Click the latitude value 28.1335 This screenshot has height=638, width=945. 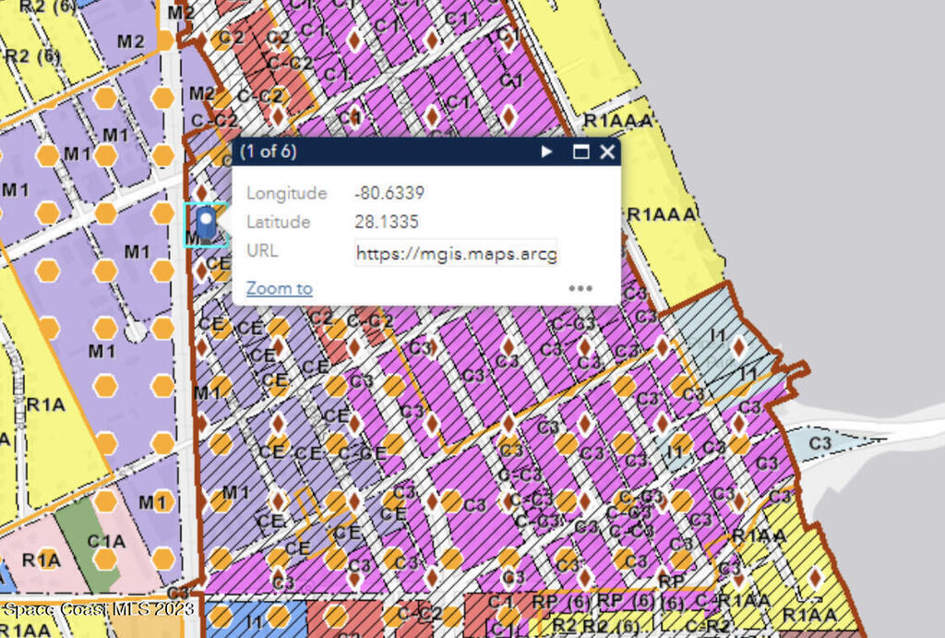(386, 223)
